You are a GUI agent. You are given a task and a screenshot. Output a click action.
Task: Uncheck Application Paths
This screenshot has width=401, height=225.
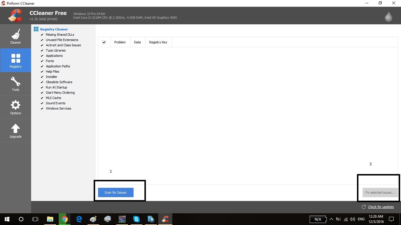click(x=42, y=66)
